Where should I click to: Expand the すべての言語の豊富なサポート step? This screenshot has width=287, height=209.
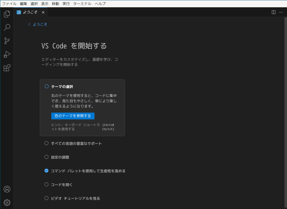point(76,143)
